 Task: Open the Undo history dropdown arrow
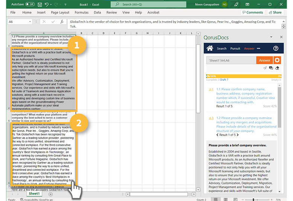coord(52,4)
